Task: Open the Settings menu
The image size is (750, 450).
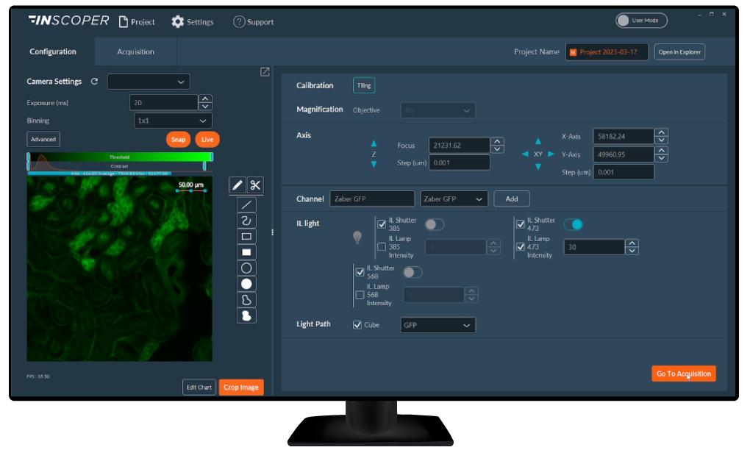Action: click(192, 21)
